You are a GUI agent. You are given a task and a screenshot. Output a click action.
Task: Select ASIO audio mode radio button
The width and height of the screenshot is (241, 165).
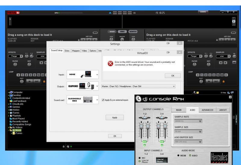click(190, 155)
